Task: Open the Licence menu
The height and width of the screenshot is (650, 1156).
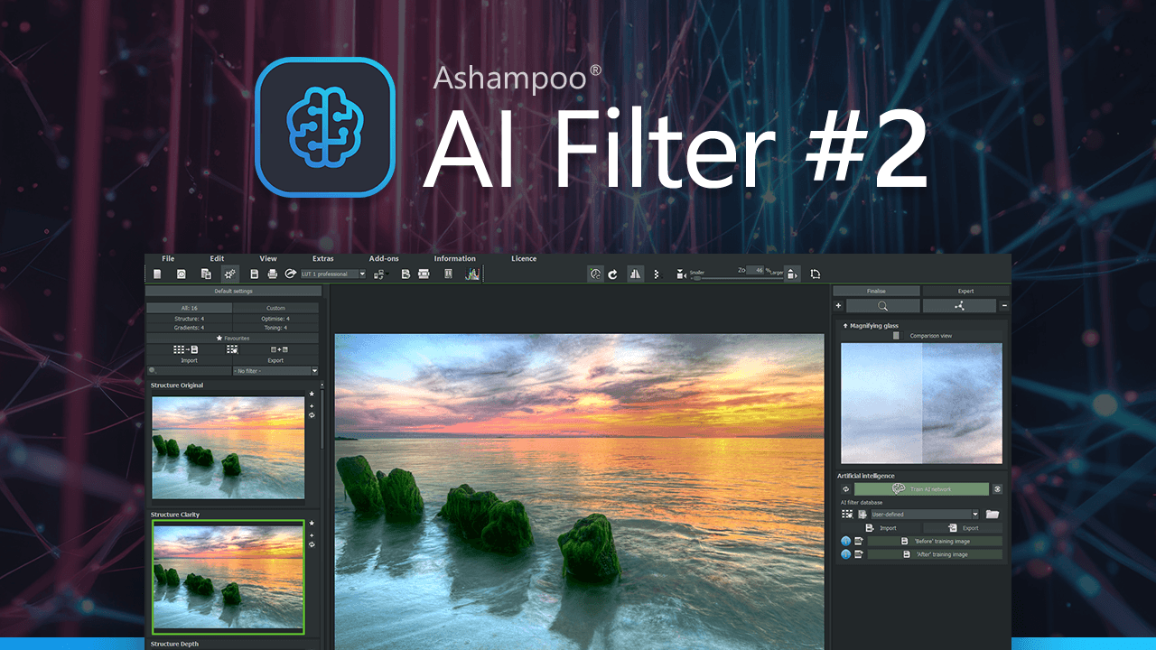Action: click(524, 259)
